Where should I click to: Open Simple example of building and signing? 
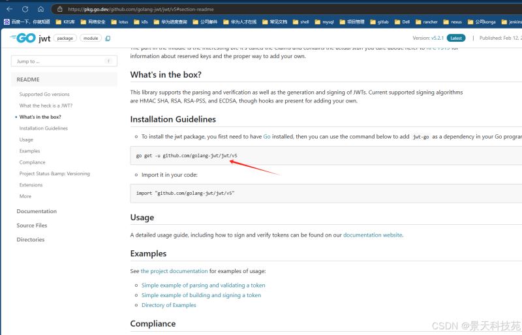(x=201, y=295)
